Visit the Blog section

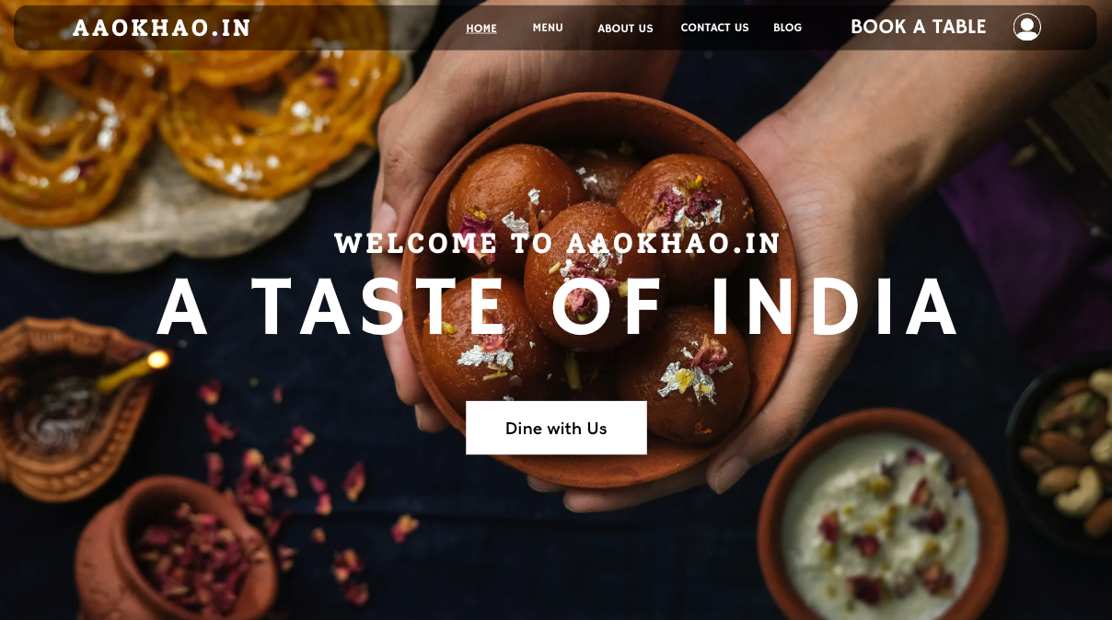click(787, 28)
